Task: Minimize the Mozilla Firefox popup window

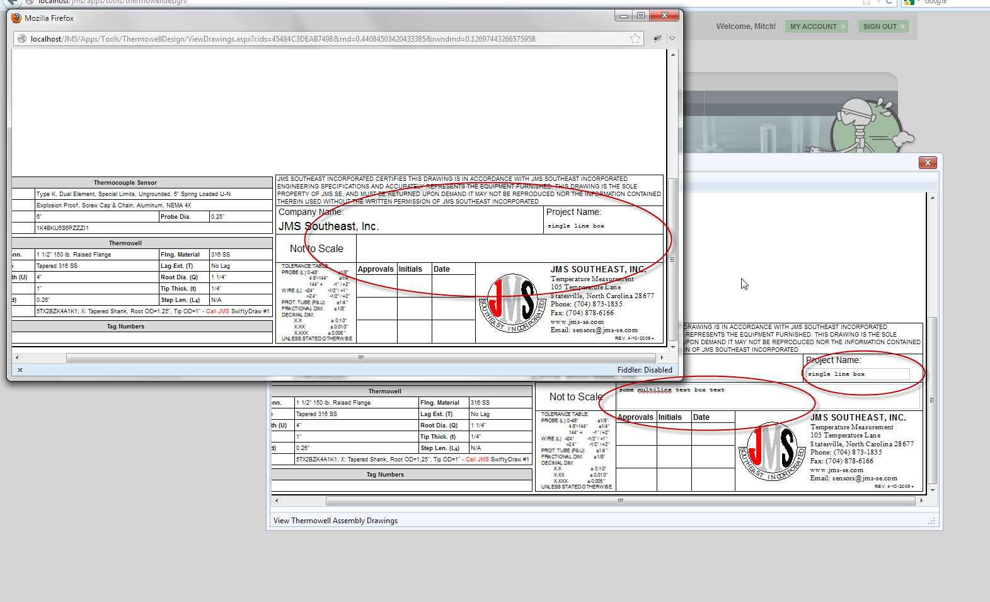Action: (624, 16)
